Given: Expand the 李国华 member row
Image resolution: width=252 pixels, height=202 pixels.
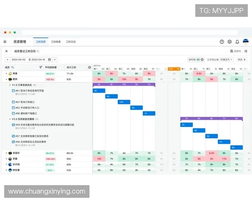Looking at the screenshot, I should pyautogui.click(x=6, y=153).
